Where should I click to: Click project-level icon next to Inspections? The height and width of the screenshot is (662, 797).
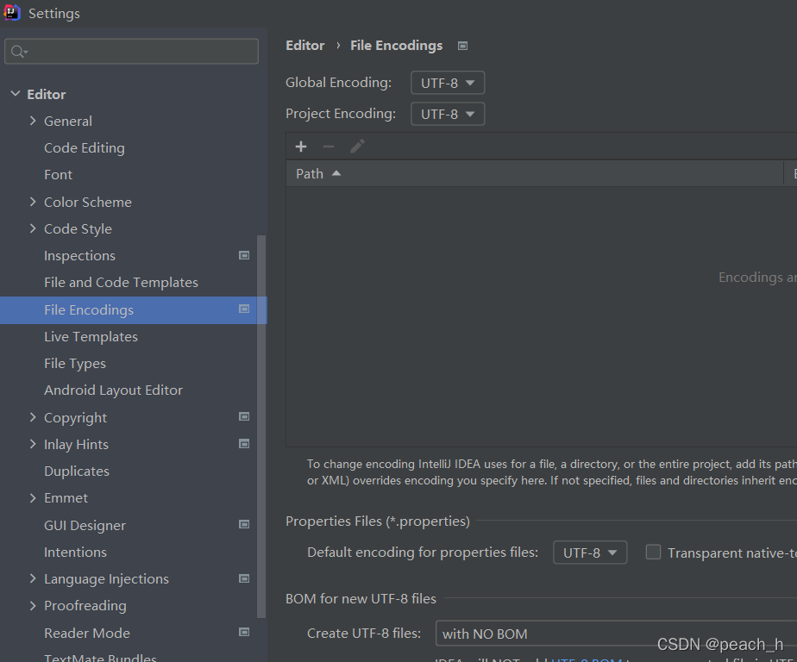click(x=244, y=255)
